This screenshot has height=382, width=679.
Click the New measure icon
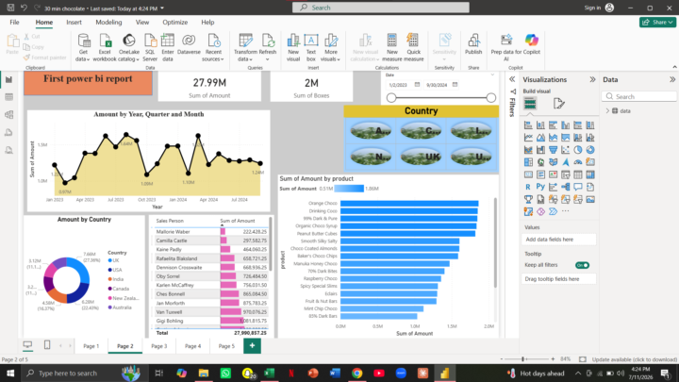point(392,41)
